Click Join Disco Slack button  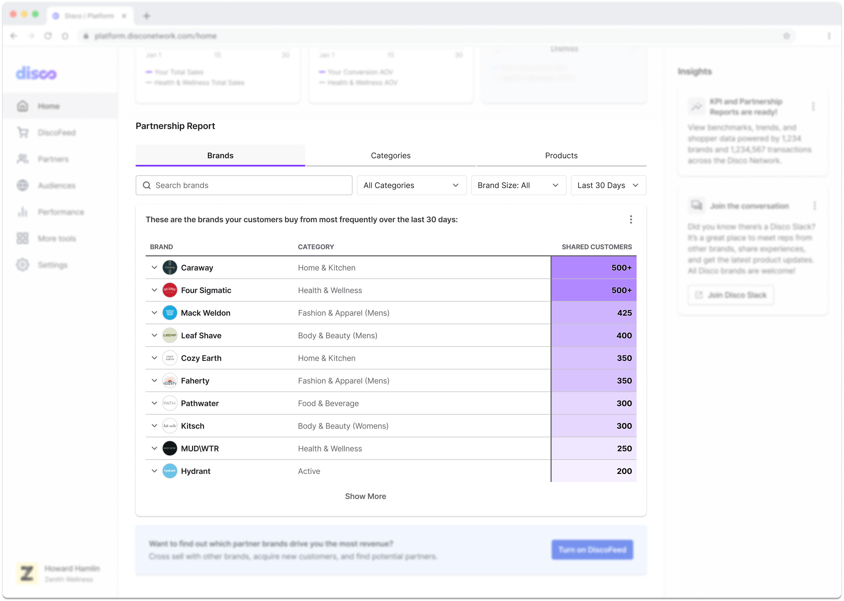point(731,295)
